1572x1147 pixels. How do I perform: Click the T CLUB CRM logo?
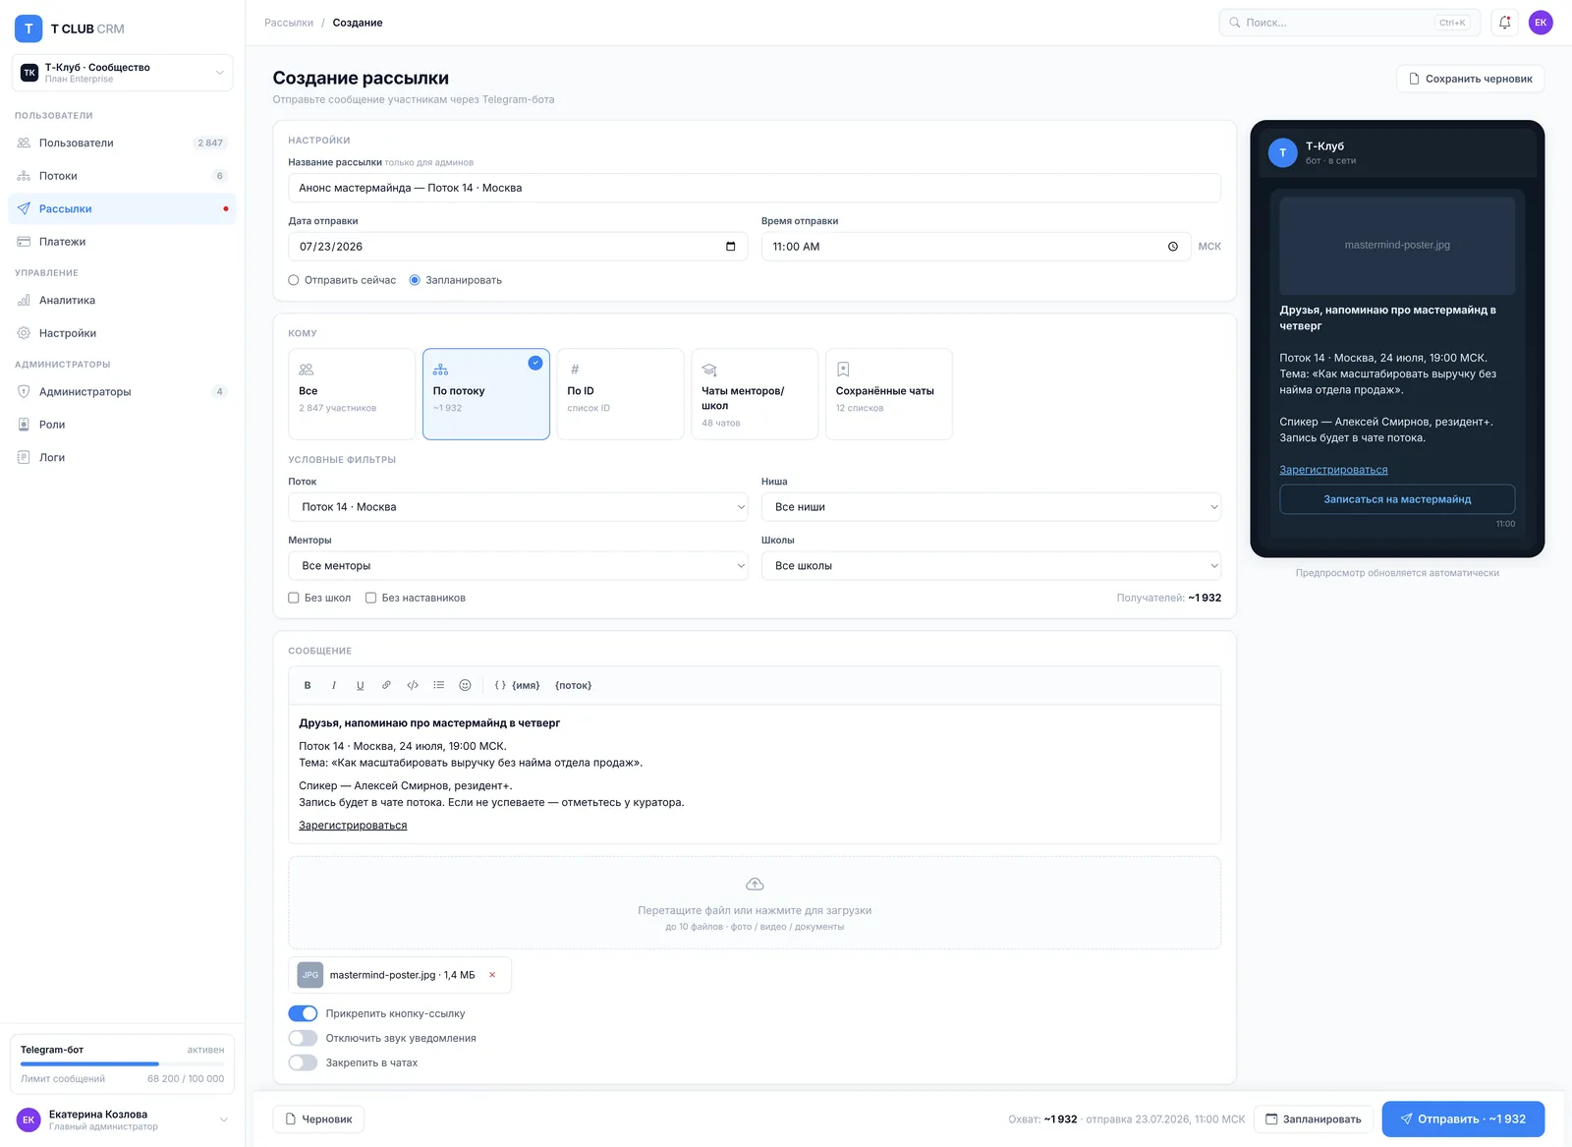[x=70, y=29]
